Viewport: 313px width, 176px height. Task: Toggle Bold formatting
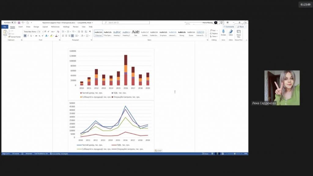pyautogui.click(x=25, y=36)
